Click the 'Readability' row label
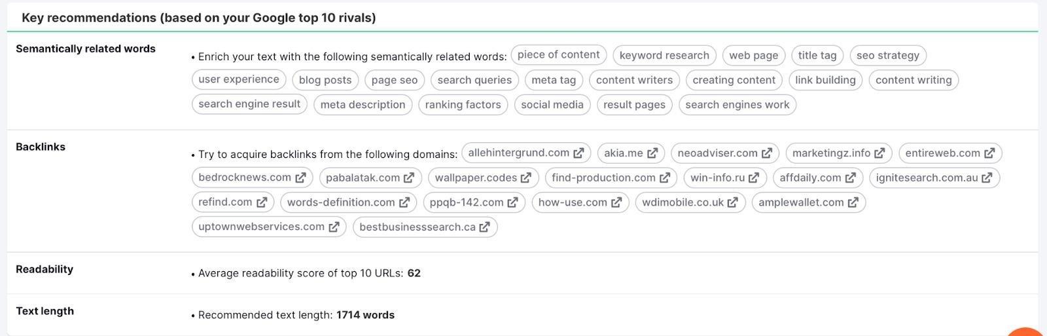Screen dimensions: 1047x336 44,269
